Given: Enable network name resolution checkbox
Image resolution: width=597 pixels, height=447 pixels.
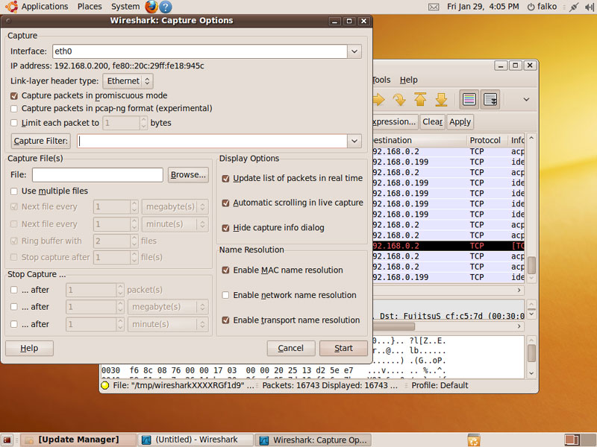Looking at the screenshot, I should tap(226, 296).
